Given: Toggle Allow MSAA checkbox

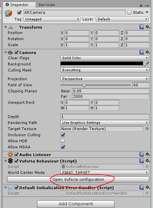Looking at the screenshot, I should click(63, 147).
